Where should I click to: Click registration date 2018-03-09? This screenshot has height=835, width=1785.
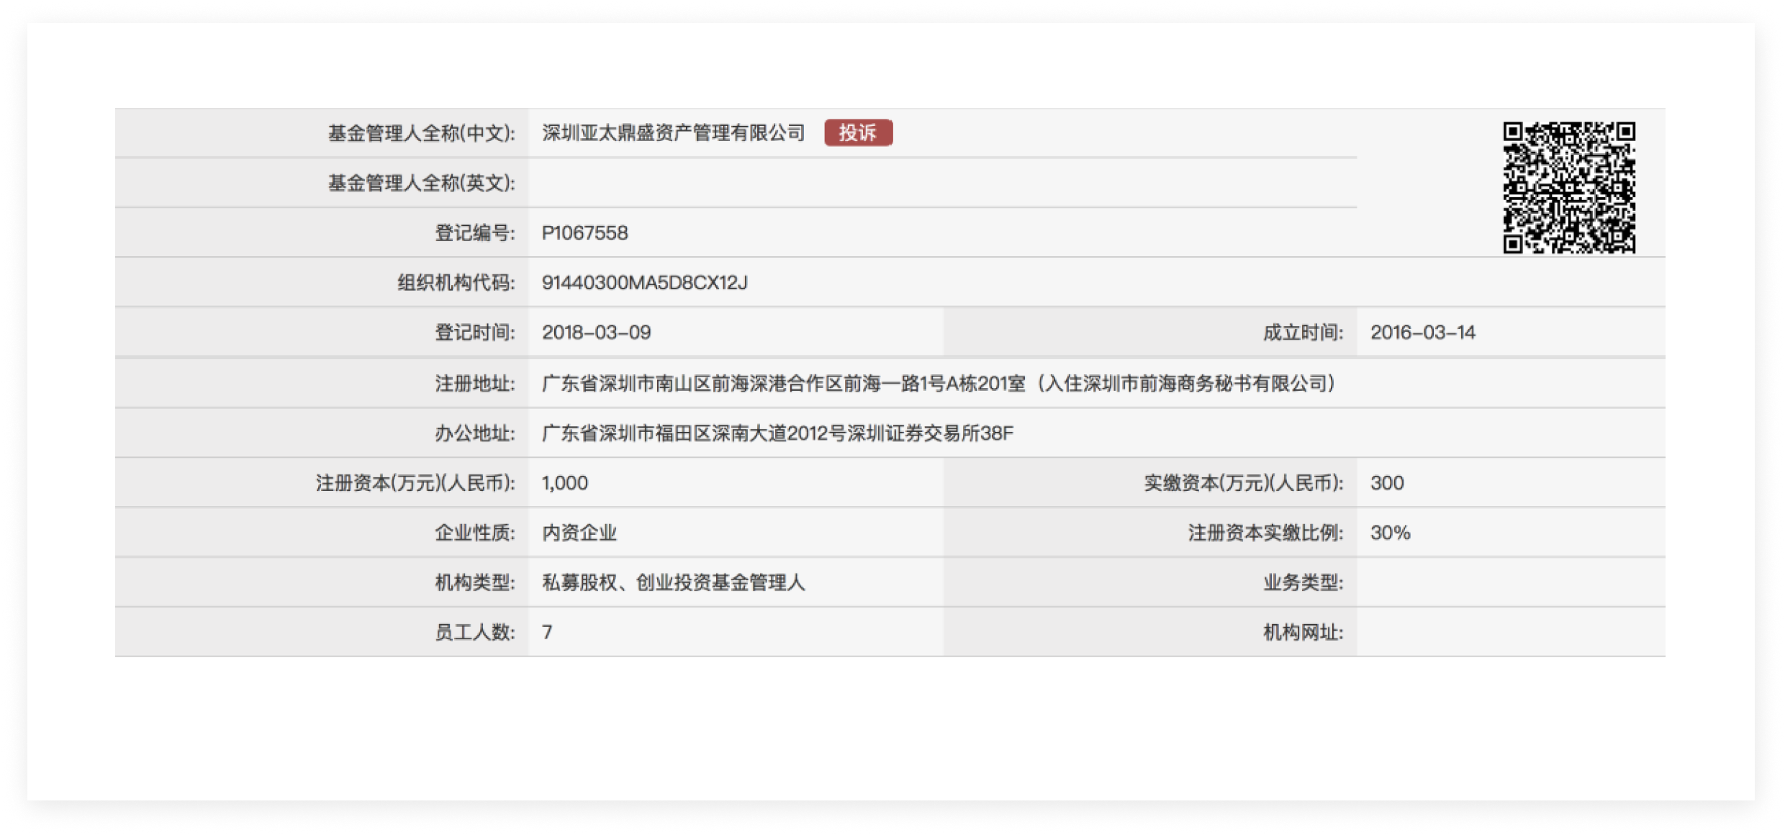pos(596,333)
